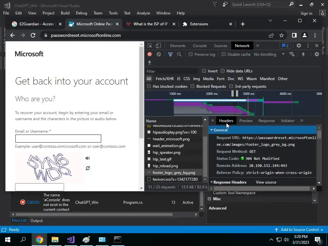This screenshot has height=246, width=328.
Task: Show more DevTools panels chevron
Action: (x=258, y=45)
